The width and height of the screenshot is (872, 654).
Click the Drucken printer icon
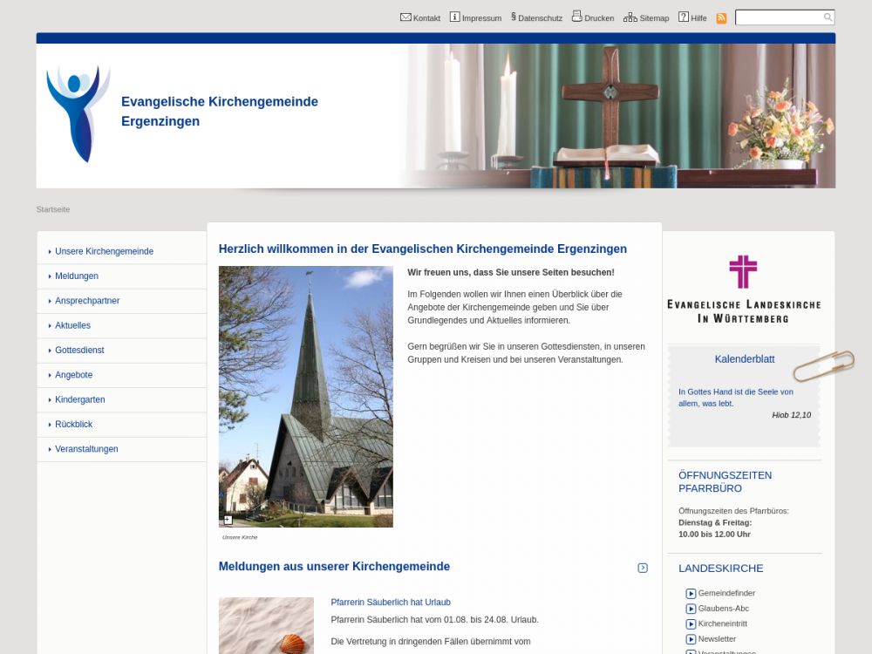pos(576,17)
